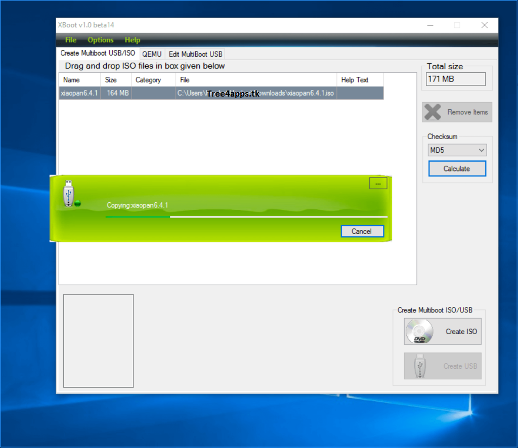This screenshot has height=448, width=518.
Task: Switch to the Edit MultiBoot USB tab
Action: 195,54
